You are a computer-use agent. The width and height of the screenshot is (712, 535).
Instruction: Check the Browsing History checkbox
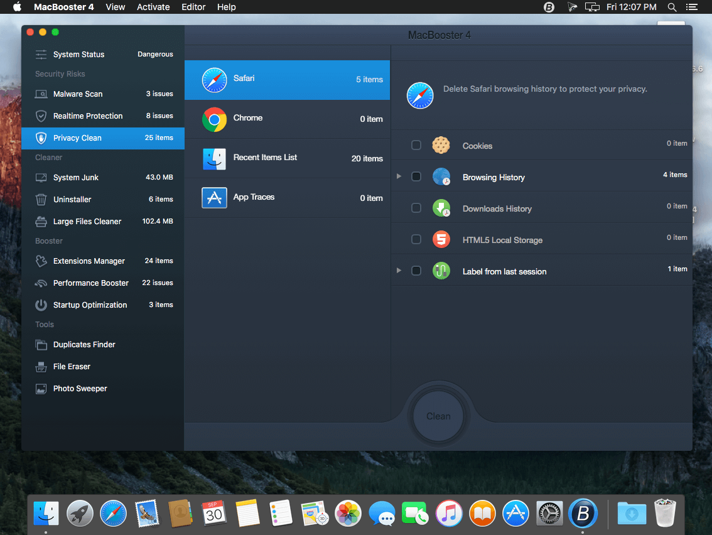[416, 176]
